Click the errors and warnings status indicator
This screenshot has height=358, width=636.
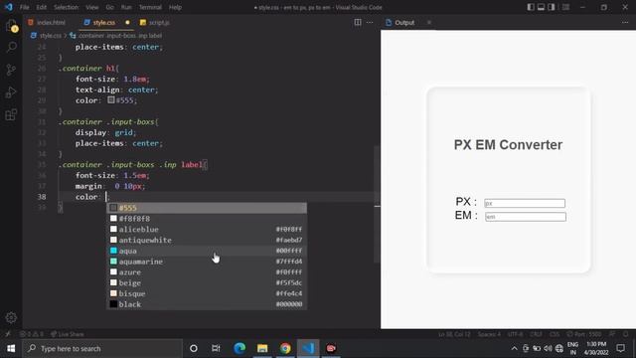(x=32, y=334)
